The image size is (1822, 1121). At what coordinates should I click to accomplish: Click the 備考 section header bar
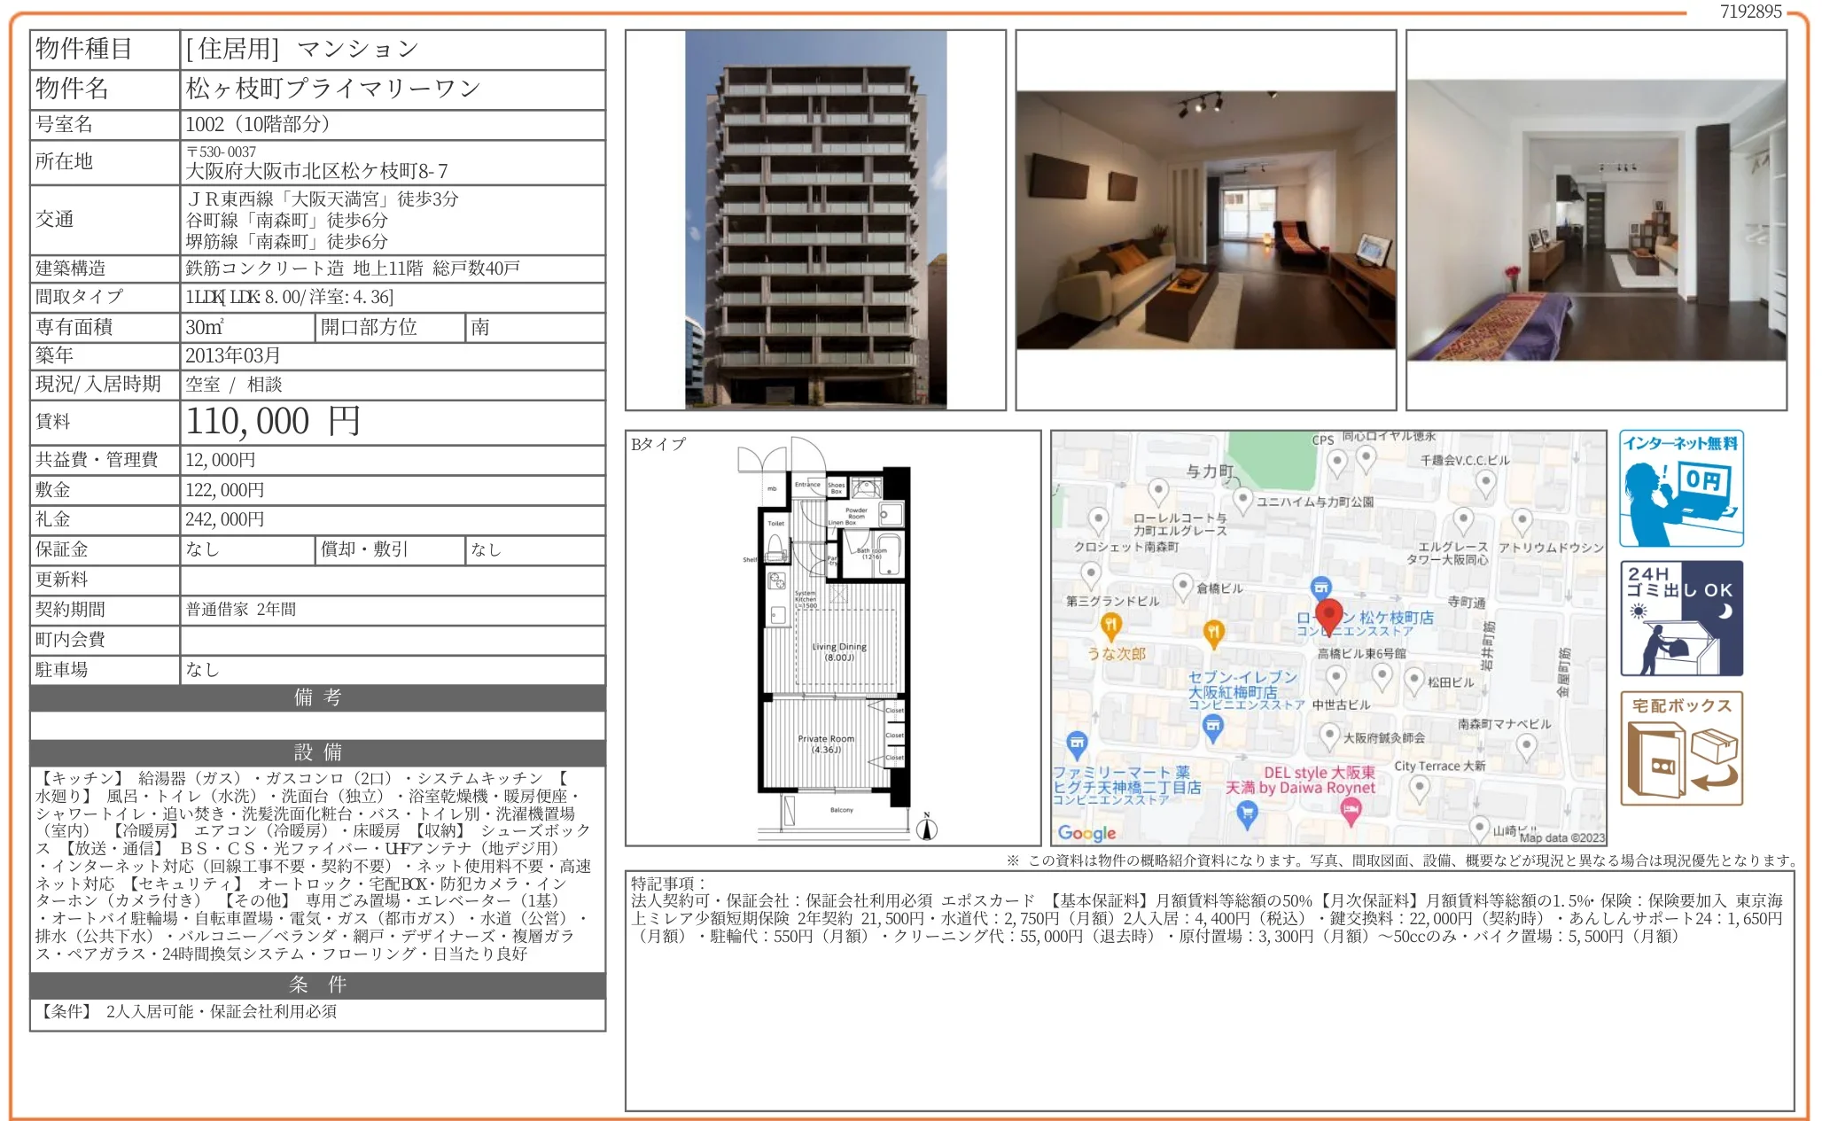(x=317, y=697)
